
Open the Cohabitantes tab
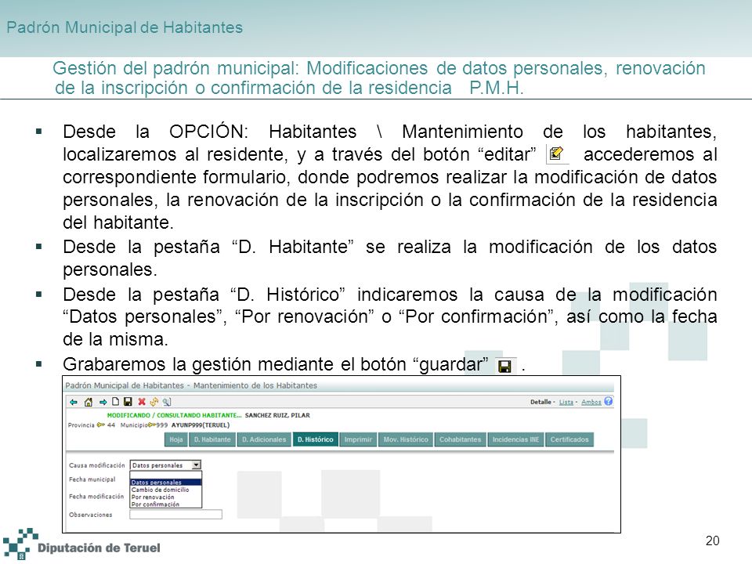[461, 439]
